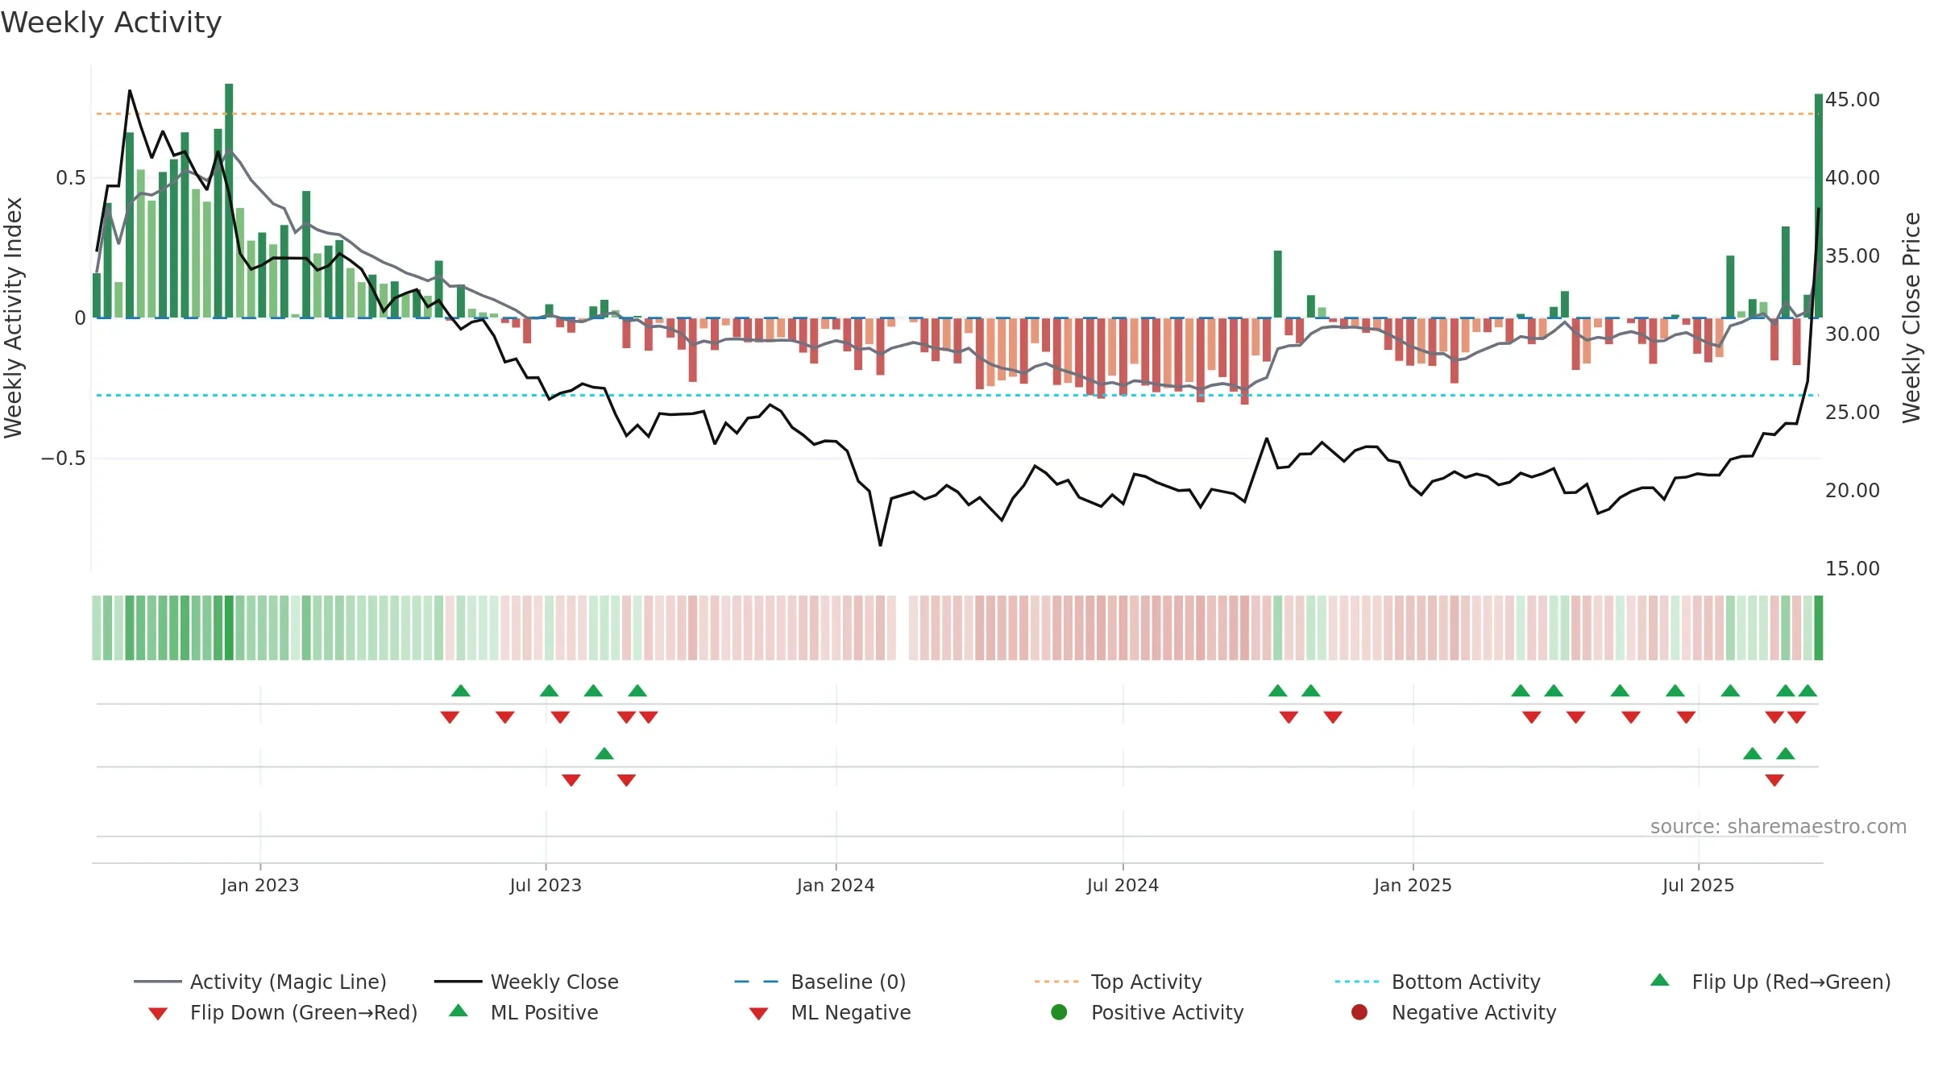
Task: Toggle the ML Positive legend entry
Action: [x=524, y=1012]
